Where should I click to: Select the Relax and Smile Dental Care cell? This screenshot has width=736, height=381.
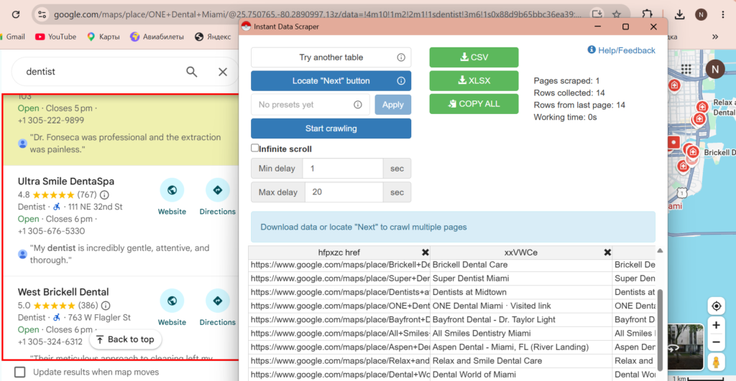pos(521,361)
